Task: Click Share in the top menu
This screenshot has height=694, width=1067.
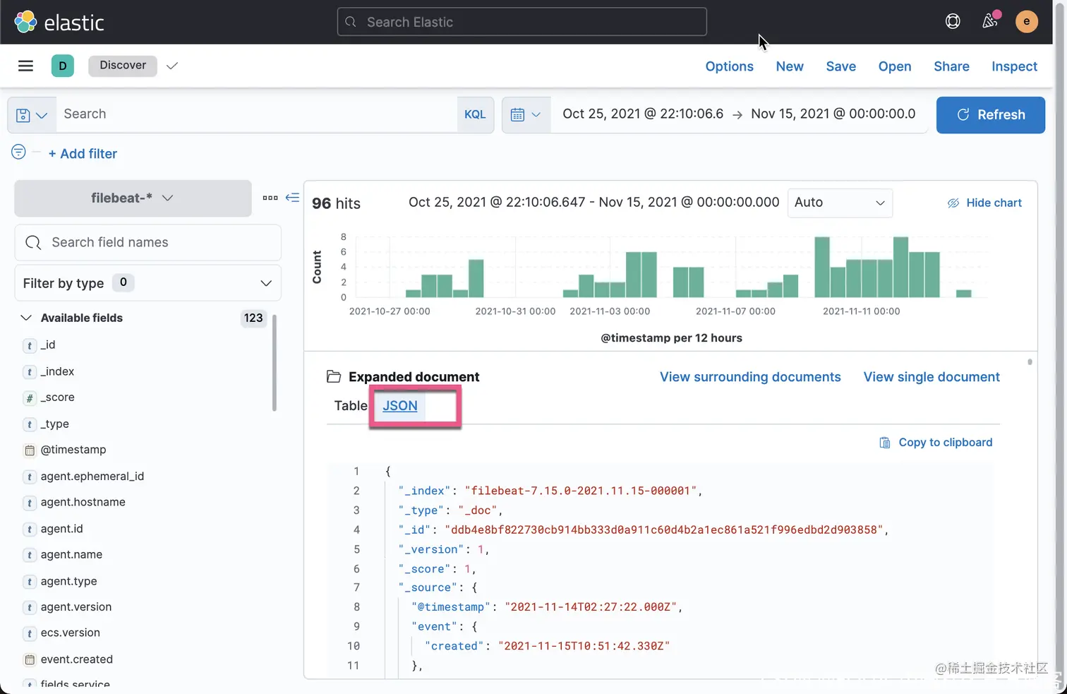Action: pyautogui.click(x=951, y=66)
